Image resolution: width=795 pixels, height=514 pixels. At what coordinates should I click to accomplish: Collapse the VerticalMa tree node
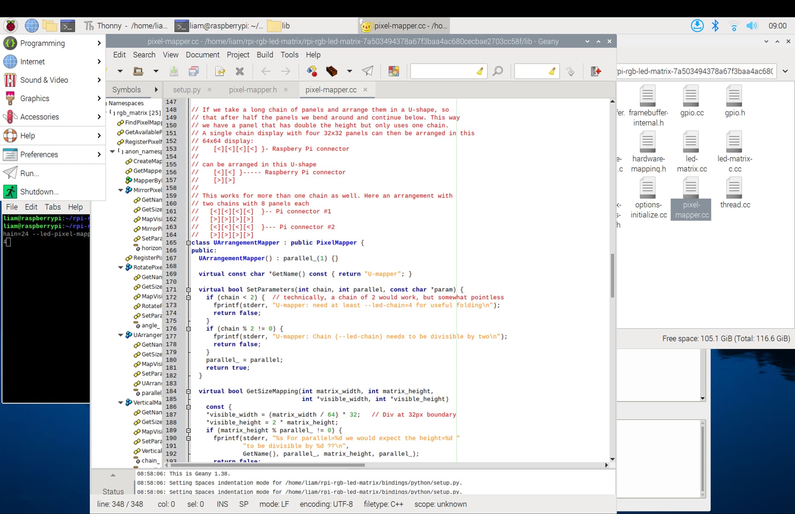pos(120,403)
